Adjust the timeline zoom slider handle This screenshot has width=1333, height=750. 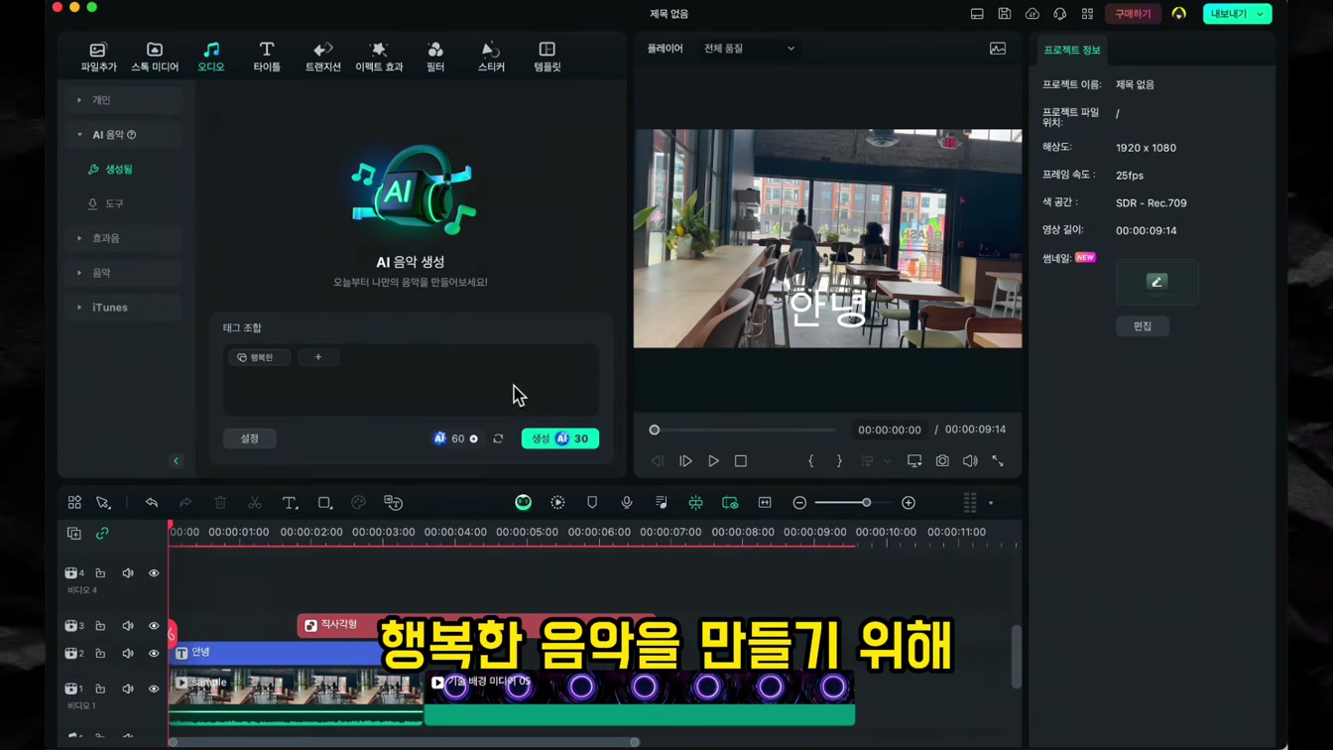pyautogui.click(x=866, y=504)
